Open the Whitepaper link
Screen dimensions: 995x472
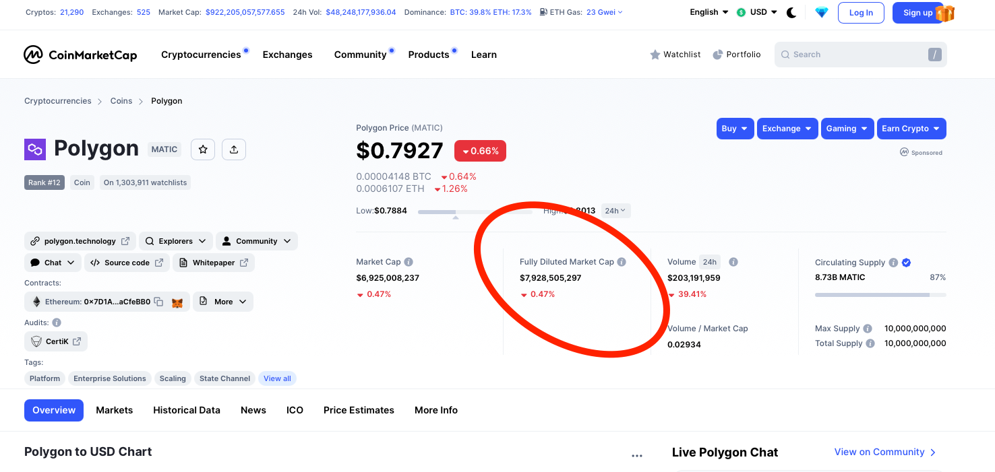(214, 263)
